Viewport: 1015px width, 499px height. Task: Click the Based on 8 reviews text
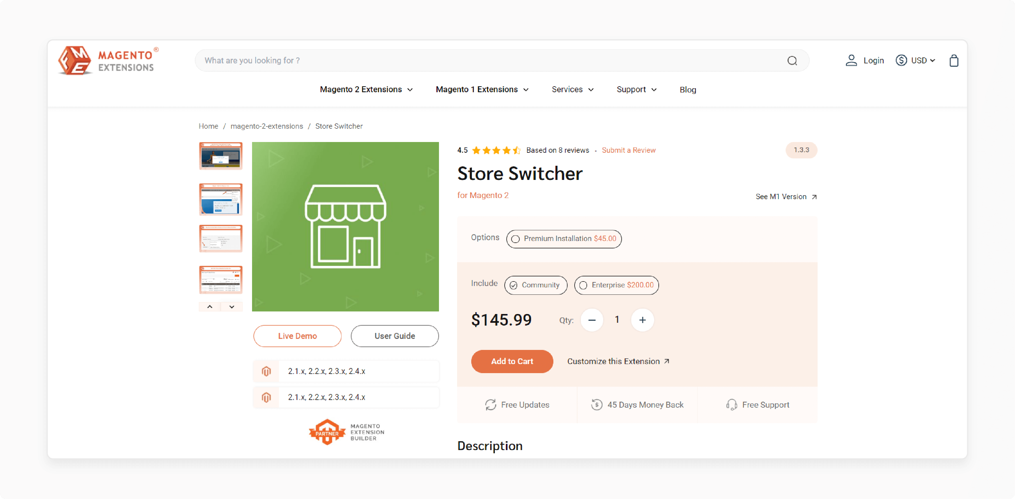(558, 150)
